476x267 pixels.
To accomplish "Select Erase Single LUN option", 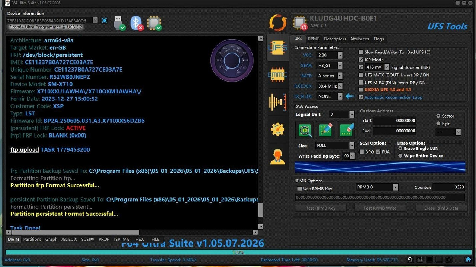I will (x=401, y=148).
